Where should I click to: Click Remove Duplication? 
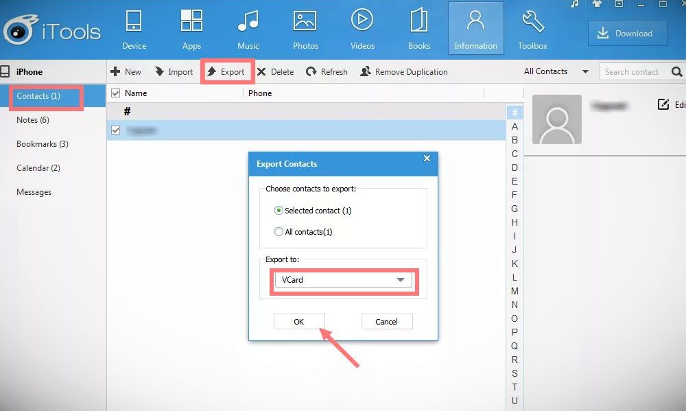click(x=404, y=72)
